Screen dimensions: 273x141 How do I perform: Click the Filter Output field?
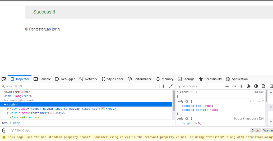point(129,130)
